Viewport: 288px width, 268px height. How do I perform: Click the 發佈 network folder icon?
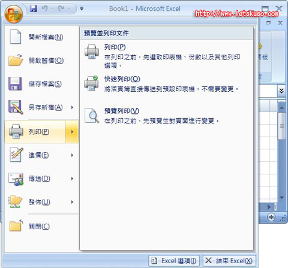coord(16,202)
